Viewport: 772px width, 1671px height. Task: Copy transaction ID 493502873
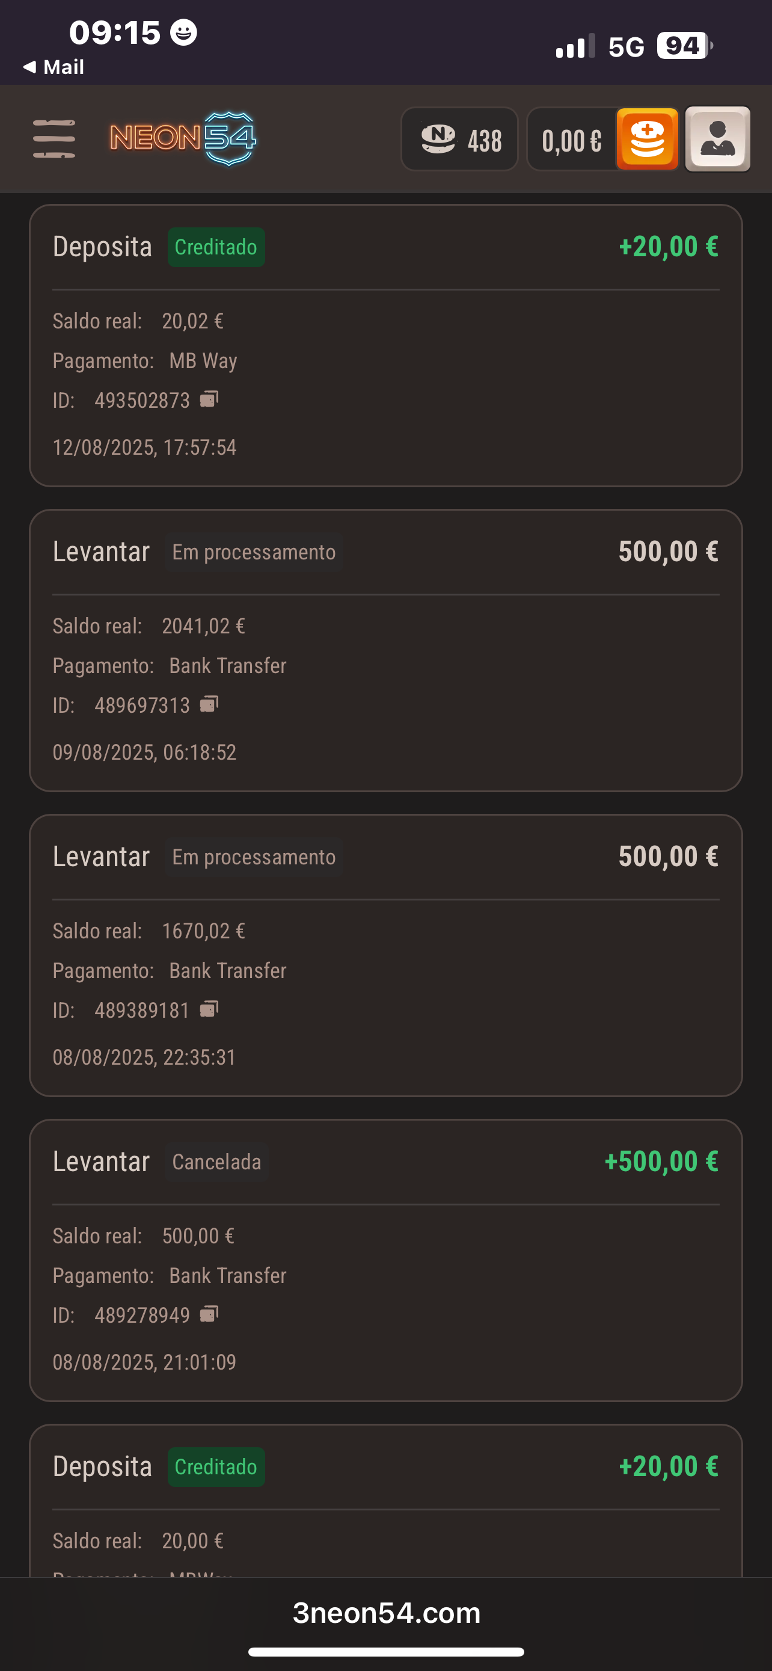209,399
